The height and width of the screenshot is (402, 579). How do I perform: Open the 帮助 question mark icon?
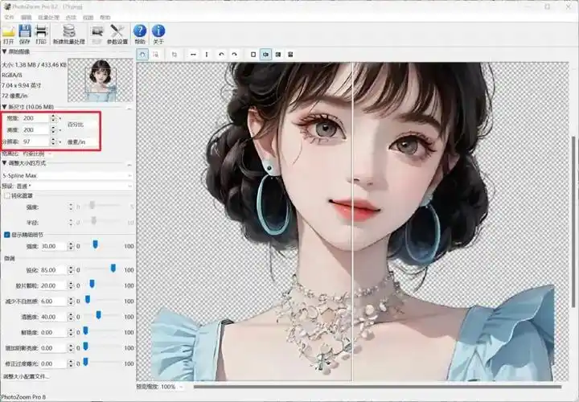[x=140, y=32]
